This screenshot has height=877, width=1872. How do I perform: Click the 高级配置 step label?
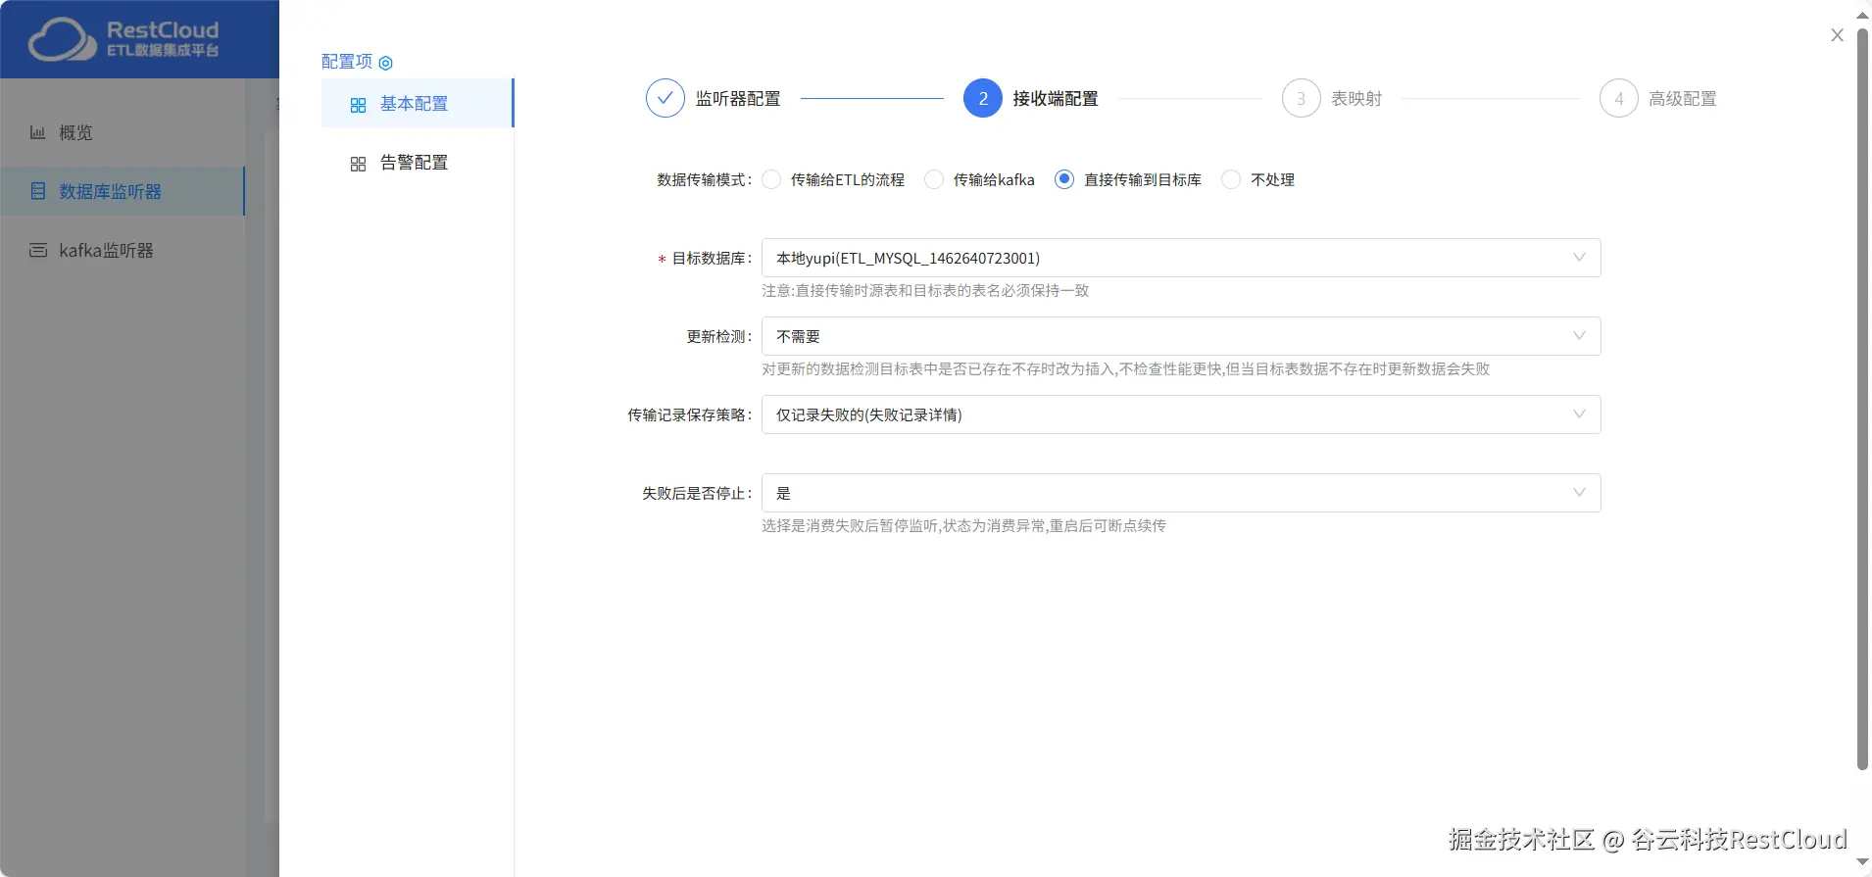pos(1683,99)
